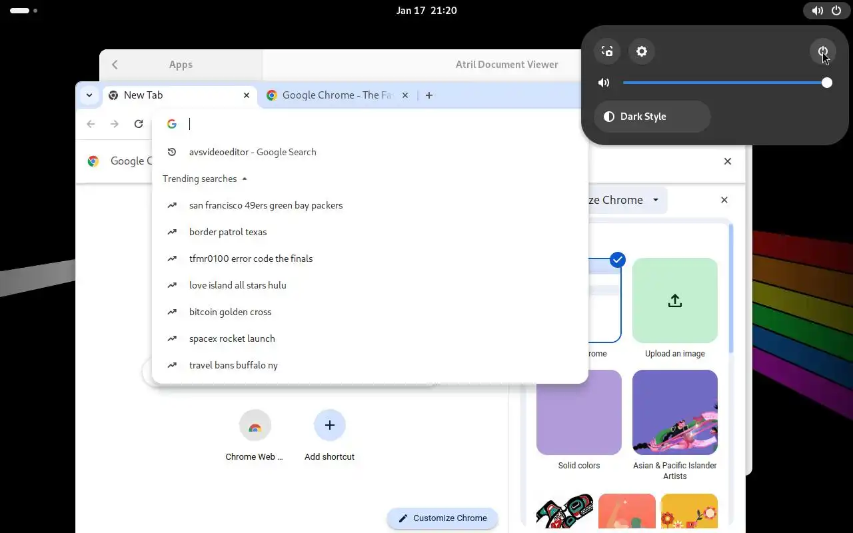Reload the page in Chrome

[139, 124]
